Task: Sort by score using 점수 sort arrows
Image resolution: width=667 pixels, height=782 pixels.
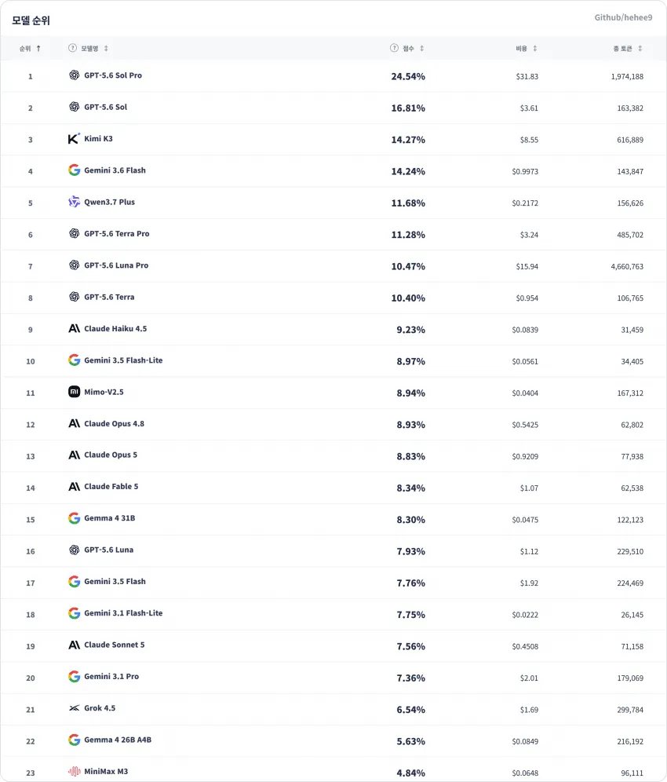Action: point(421,49)
